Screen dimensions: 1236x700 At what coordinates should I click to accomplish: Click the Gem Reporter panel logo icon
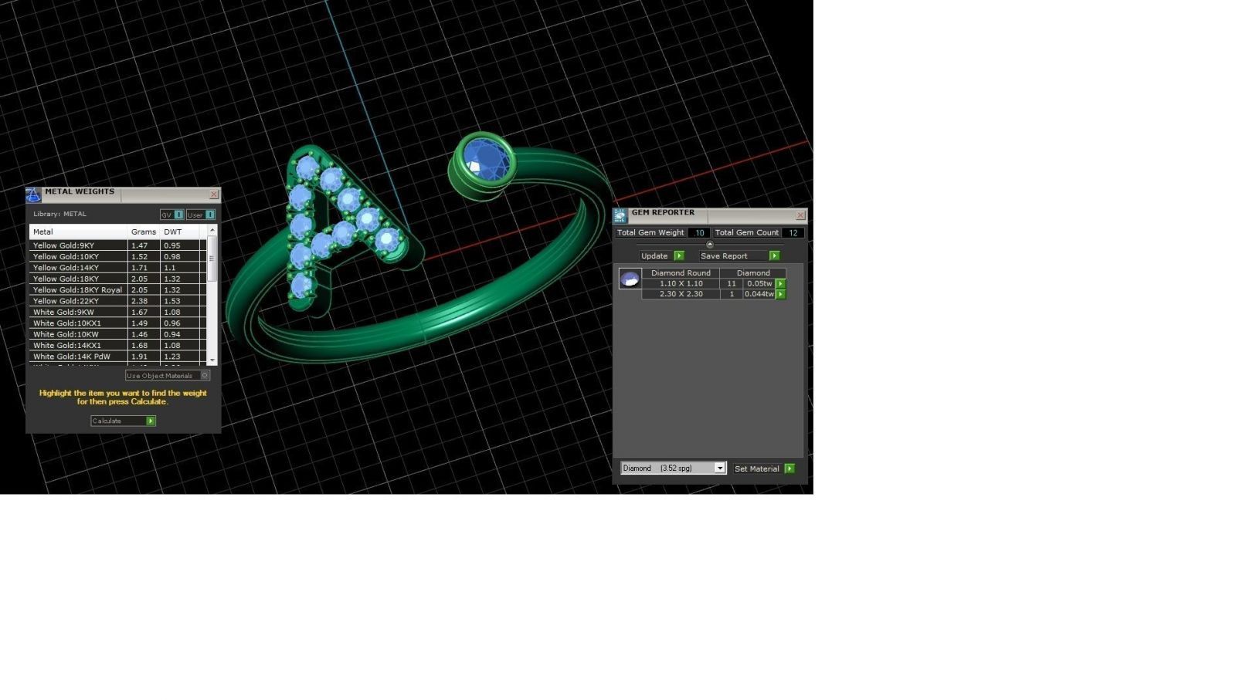click(620, 216)
